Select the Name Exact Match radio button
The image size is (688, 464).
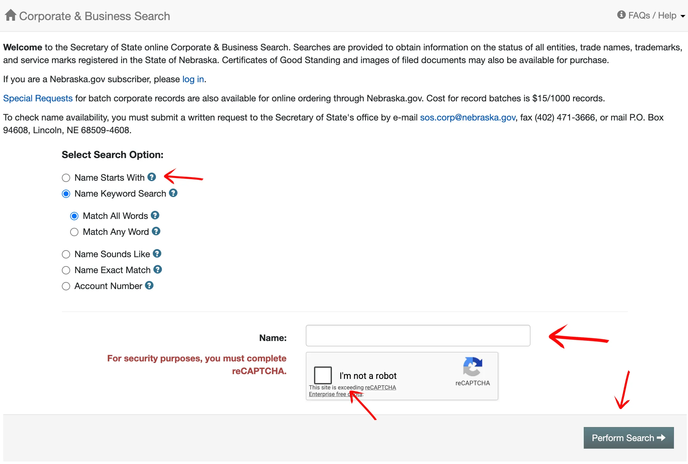[66, 270]
